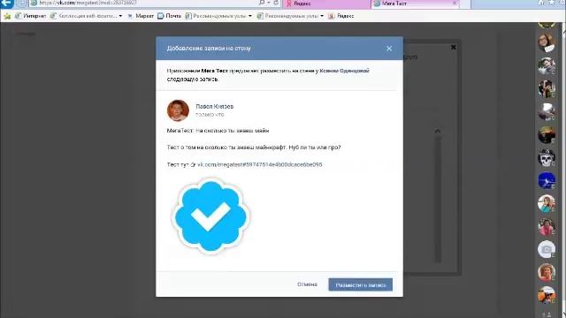This screenshot has width=566, height=318.
Task: Open the blue airplane avatar in the sidebar
Action: coord(547,180)
